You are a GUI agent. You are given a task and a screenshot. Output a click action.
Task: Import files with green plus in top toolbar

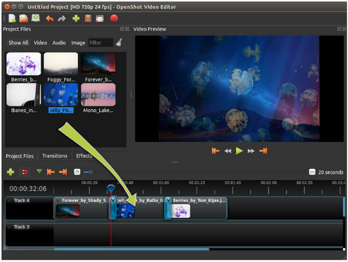pos(76,19)
